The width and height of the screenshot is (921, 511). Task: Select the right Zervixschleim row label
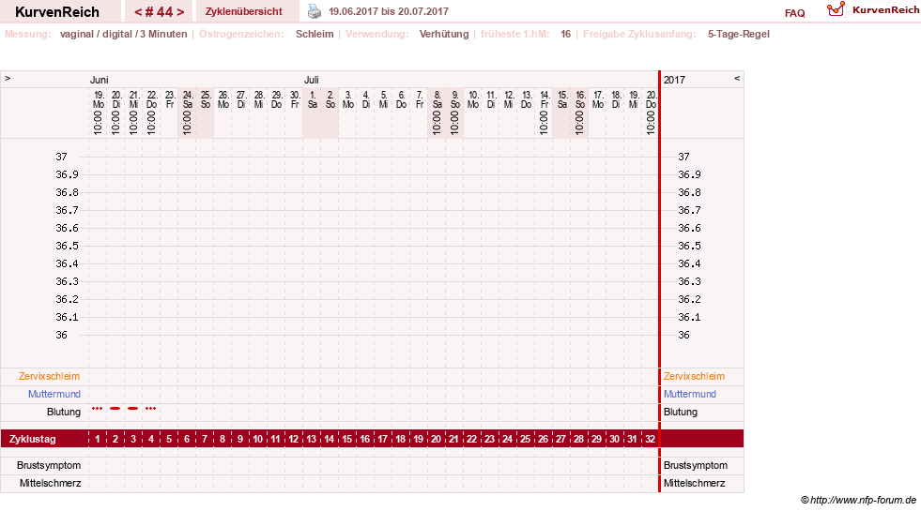[695, 376]
